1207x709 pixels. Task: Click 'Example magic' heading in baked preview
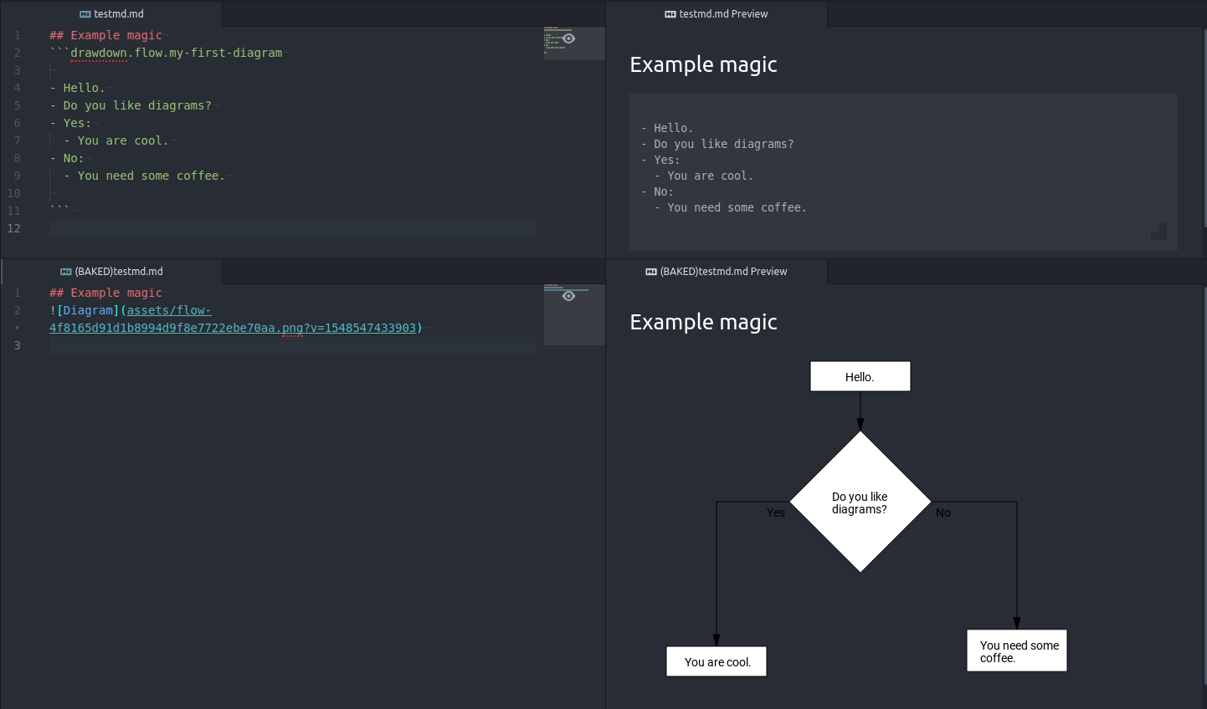(703, 322)
